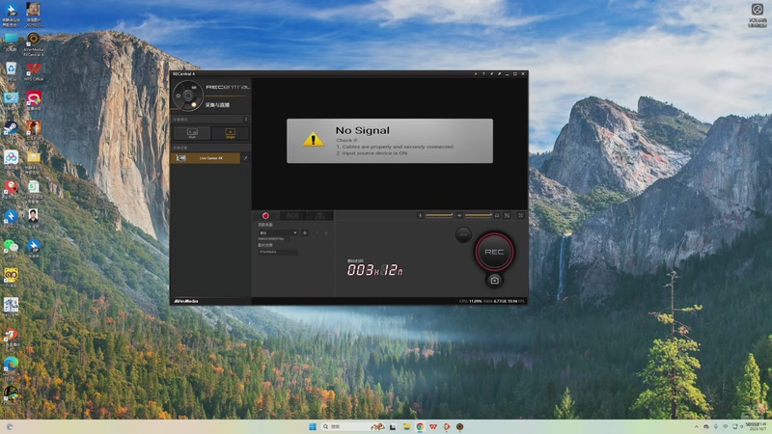Open AVerMedia RECentral 4 desktop shortcut
The image size is (772, 434).
pos(34,44)
